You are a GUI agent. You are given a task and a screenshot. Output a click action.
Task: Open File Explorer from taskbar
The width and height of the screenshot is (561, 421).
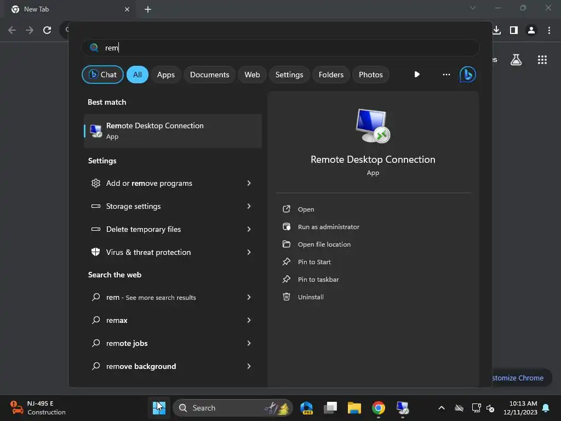[x=354, y=408]
